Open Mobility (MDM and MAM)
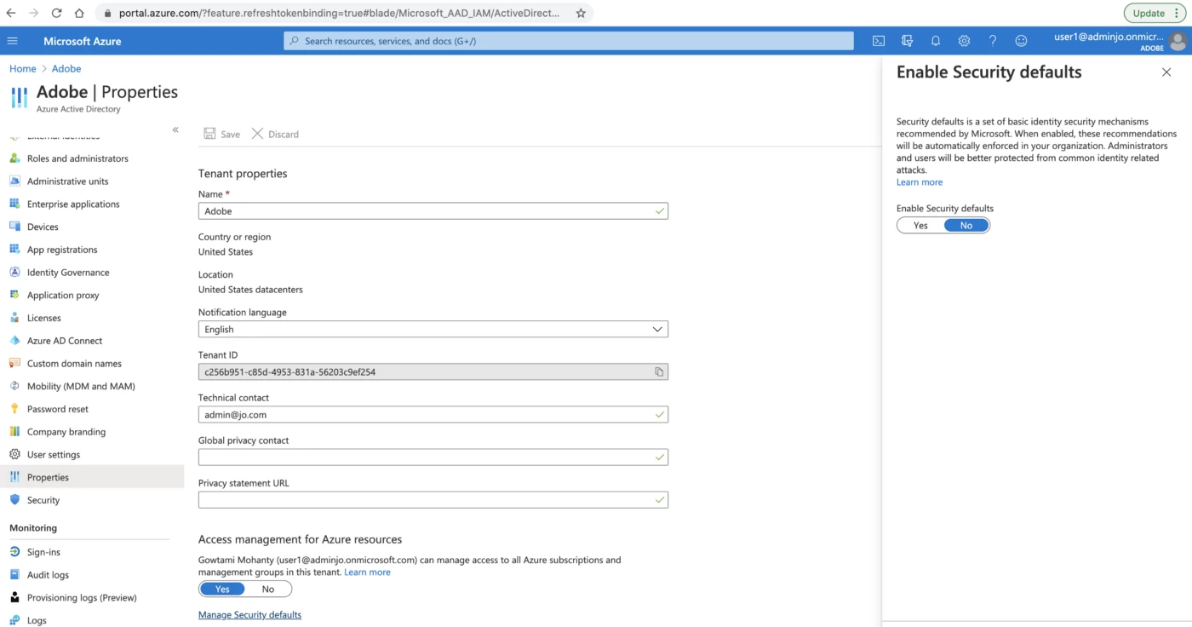Screen dimensions: 1192x627 pos(81,387)
